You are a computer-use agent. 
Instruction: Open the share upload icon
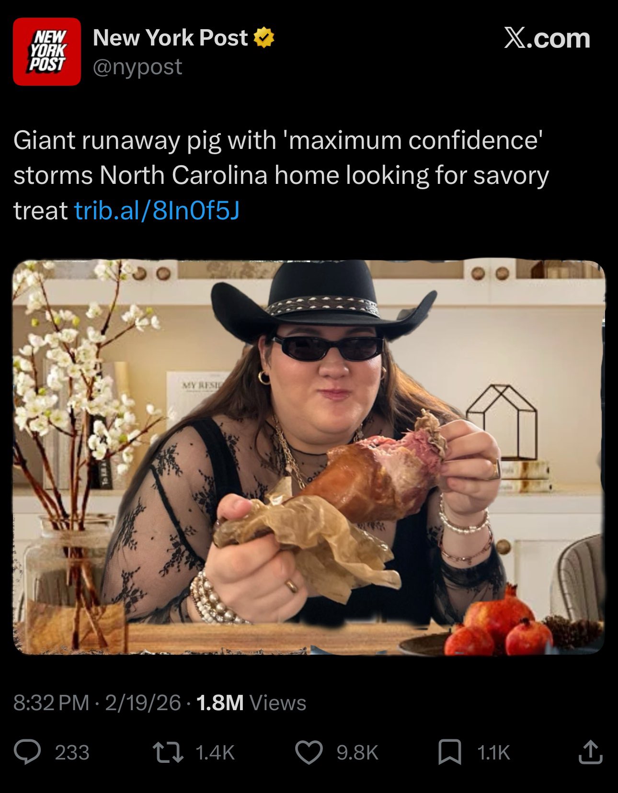point(590,752)
